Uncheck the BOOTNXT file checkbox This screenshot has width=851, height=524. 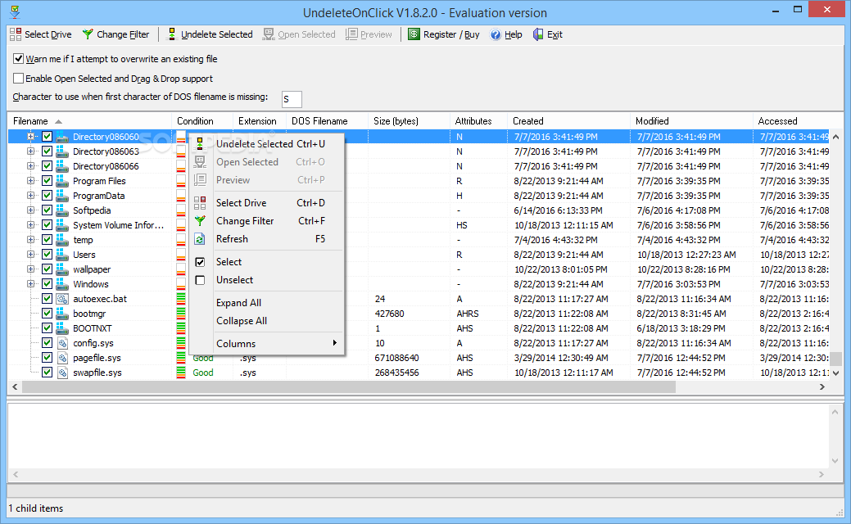[x=47, y=328]
